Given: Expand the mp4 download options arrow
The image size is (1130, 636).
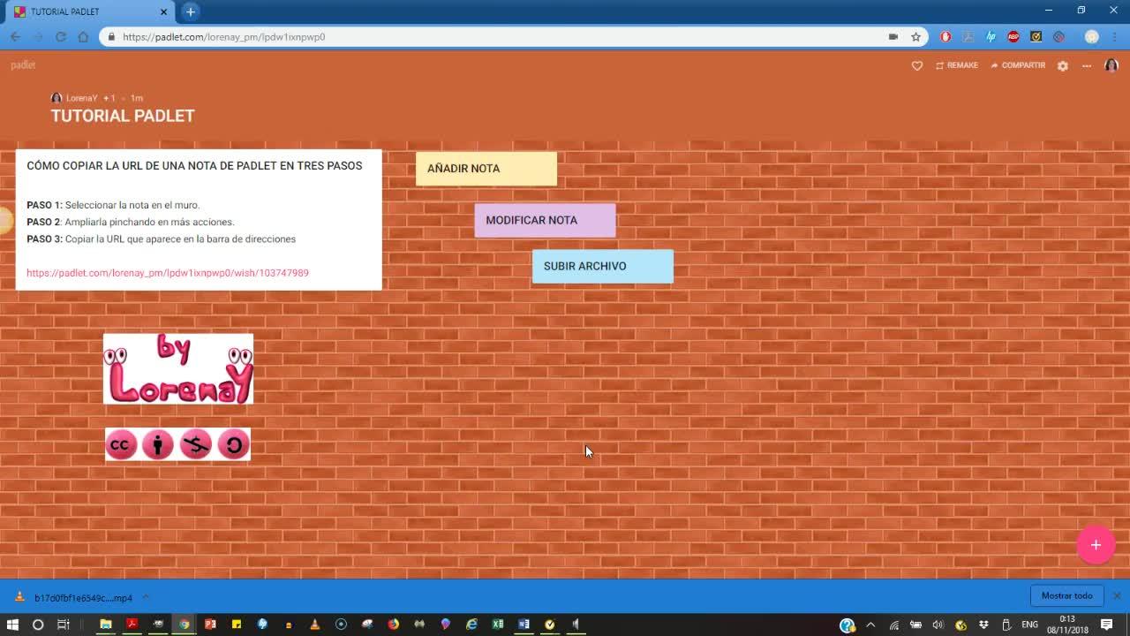Looking at the screenshot, I should (146, 597).
